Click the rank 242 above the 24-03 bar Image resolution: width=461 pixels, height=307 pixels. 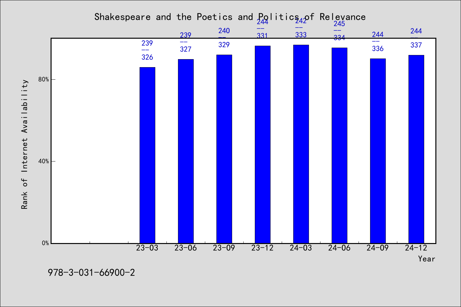301,21
